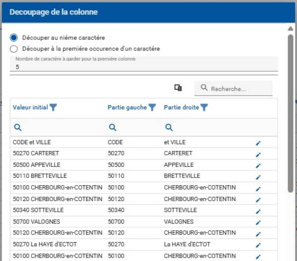Screen dimensions: 297x261
Task: Click the Valeur initial filter row search icon
Action: coord(18,128)
